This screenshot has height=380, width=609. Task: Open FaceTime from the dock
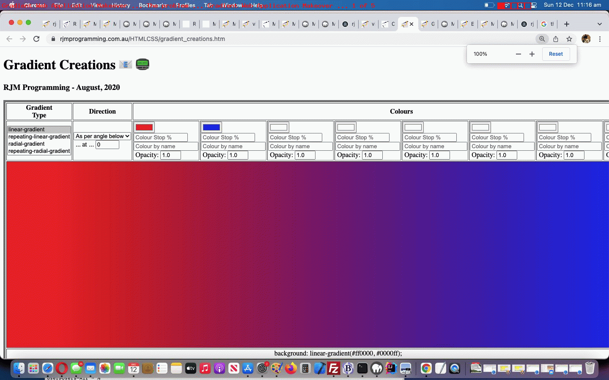119,369
